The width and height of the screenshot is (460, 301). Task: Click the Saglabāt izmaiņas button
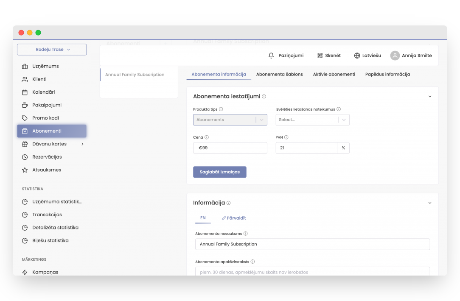click(219, 172)
